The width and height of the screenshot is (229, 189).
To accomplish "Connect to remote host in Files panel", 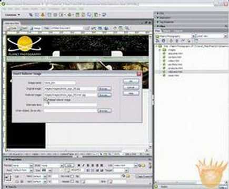I will pyautogui.click(x=158, y=41).
